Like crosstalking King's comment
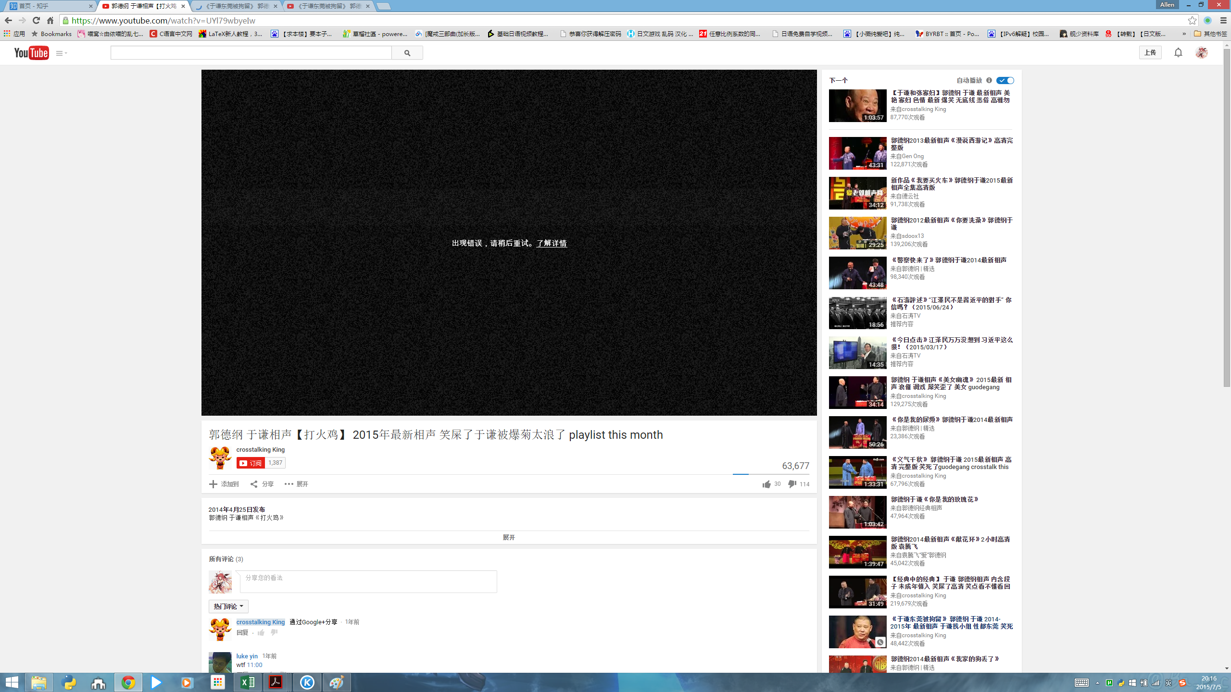Image resolution: width=1231 pixels, height=692 pixels. tap(261, 633)
